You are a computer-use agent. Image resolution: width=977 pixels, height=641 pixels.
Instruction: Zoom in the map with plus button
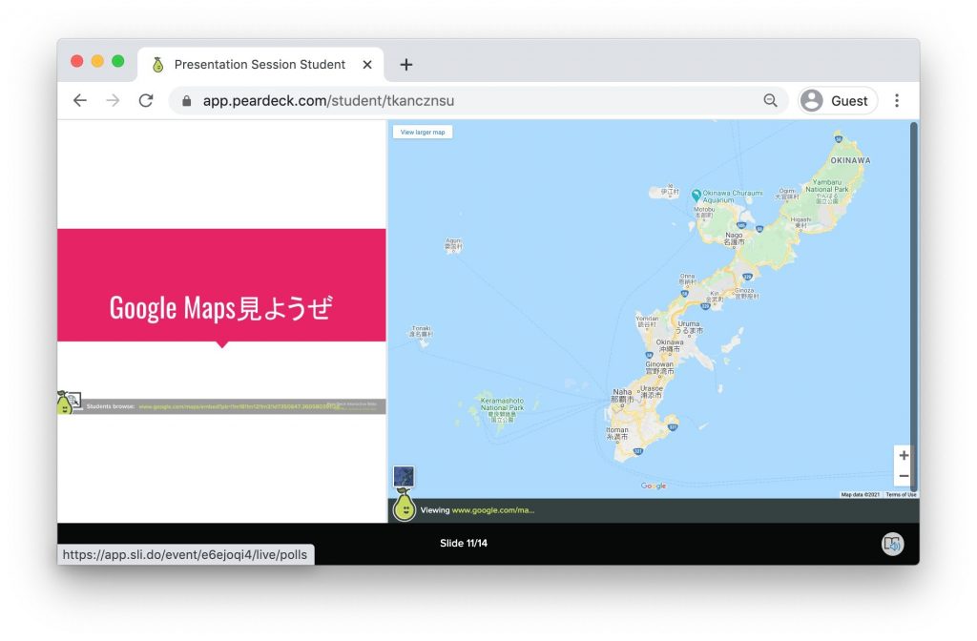(x=904, y=455)
